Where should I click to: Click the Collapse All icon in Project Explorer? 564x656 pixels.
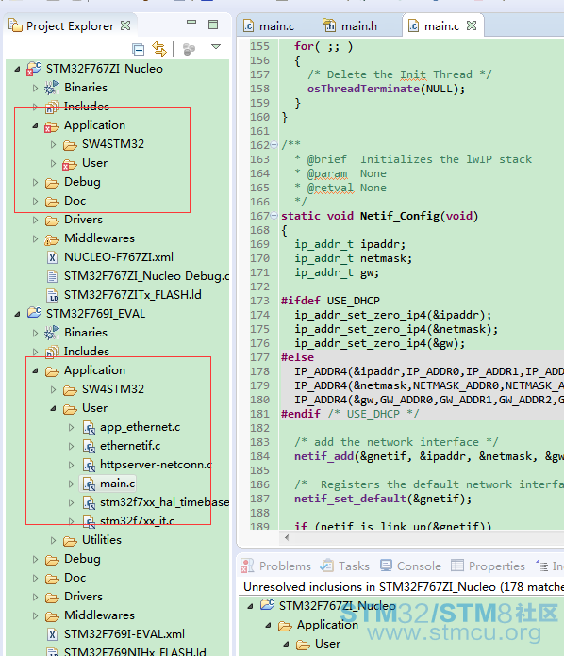(139, 49)
